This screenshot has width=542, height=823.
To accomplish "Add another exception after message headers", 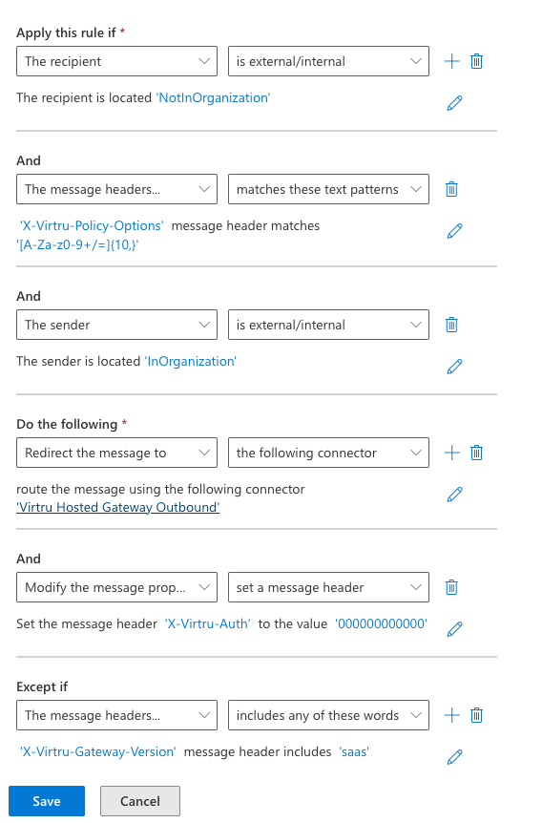I will (451, 715).
